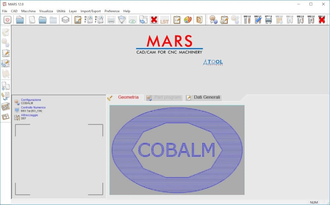Click the notepad with blue arrow sidebar icon
330x205 pixels.
point(6,64)
